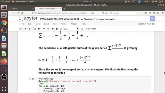Open the Edit menu
165x93 pixels.
click(30, 24)
